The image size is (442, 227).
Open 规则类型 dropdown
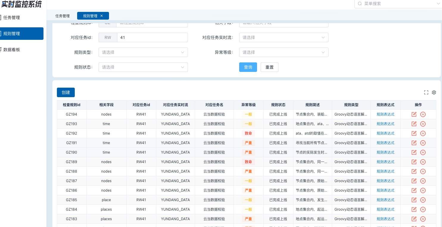coord(143,52)
